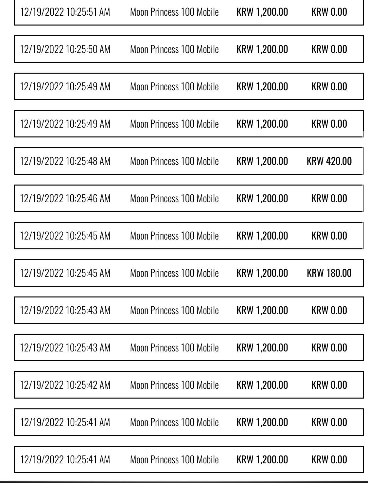368x483 pixels.
Task: Click KRW 1,200.00 bet in 10:25:50 row
Action: pos(262,49)
